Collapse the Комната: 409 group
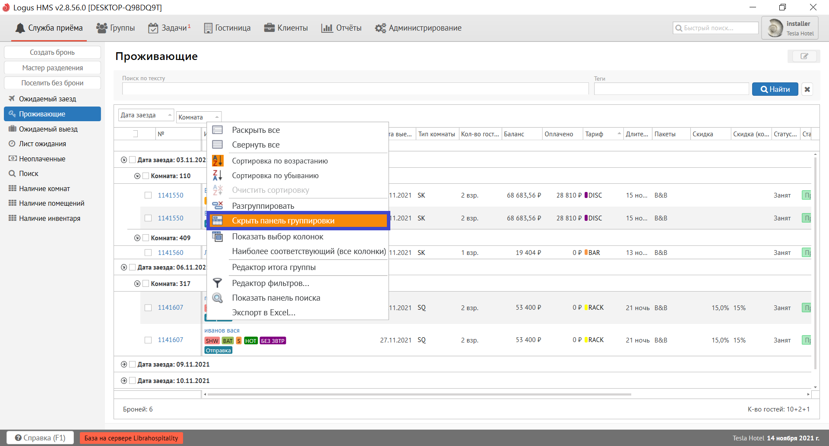829x446 pixels. [x=137, y=238]
